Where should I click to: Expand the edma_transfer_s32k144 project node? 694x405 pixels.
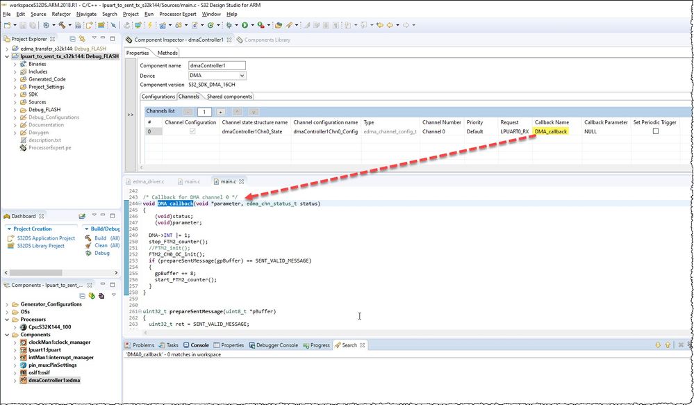[x=7, y=49]
